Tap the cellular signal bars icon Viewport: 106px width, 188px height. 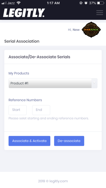[x=4, y=3]
